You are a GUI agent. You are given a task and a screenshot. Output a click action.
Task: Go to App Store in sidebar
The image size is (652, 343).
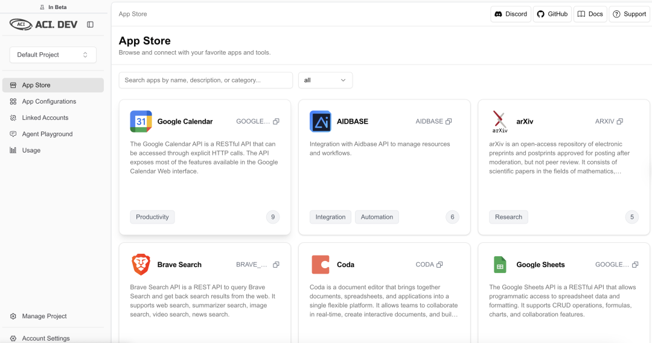(x=53, y=85)
